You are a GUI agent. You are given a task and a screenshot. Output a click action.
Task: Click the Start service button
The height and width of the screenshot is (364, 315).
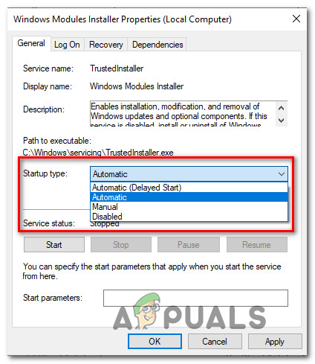click(54, 245)
